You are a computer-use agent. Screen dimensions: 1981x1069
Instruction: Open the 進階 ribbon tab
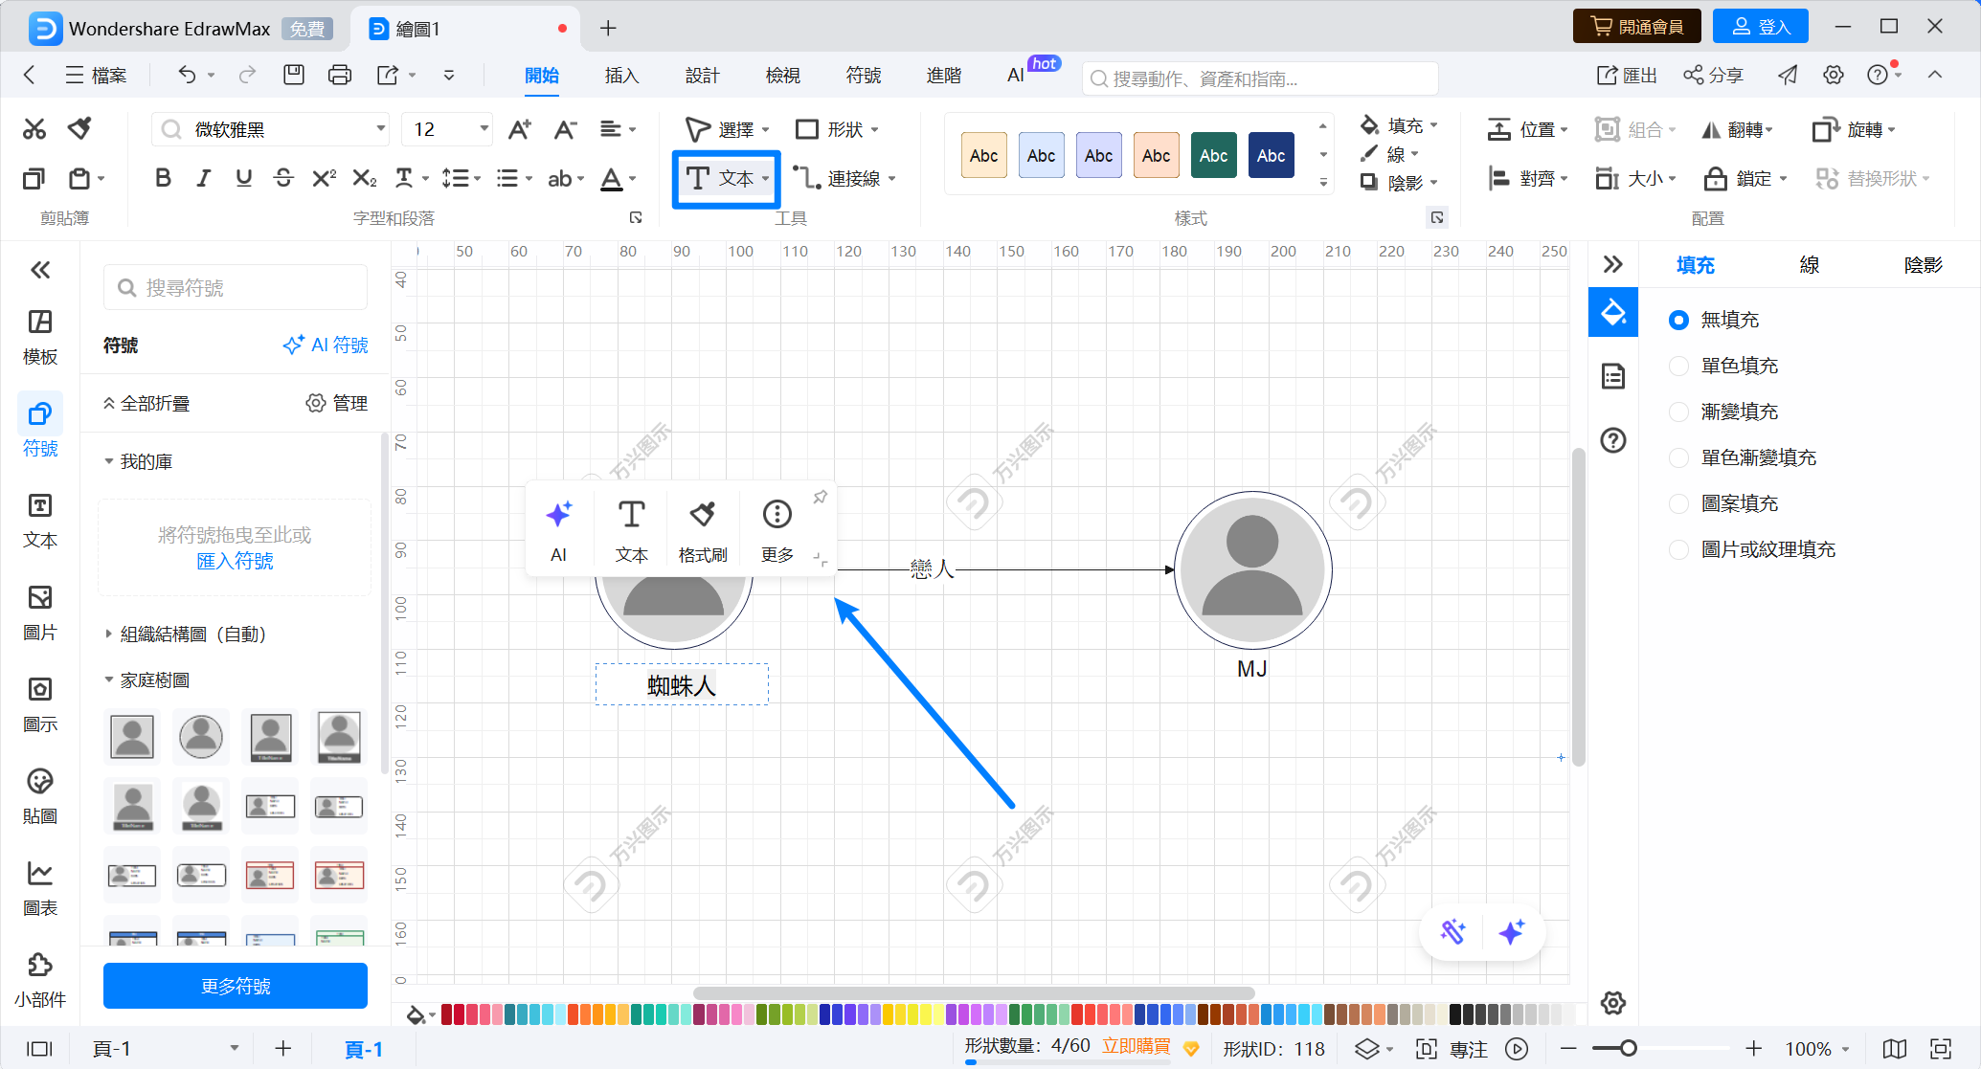(x=943, y=76)
